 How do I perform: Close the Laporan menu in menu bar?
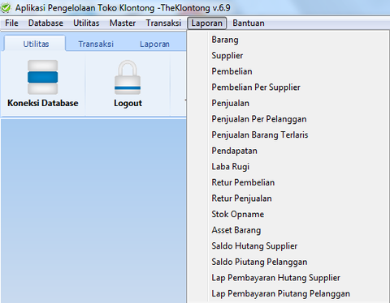[x=206, y=23]
